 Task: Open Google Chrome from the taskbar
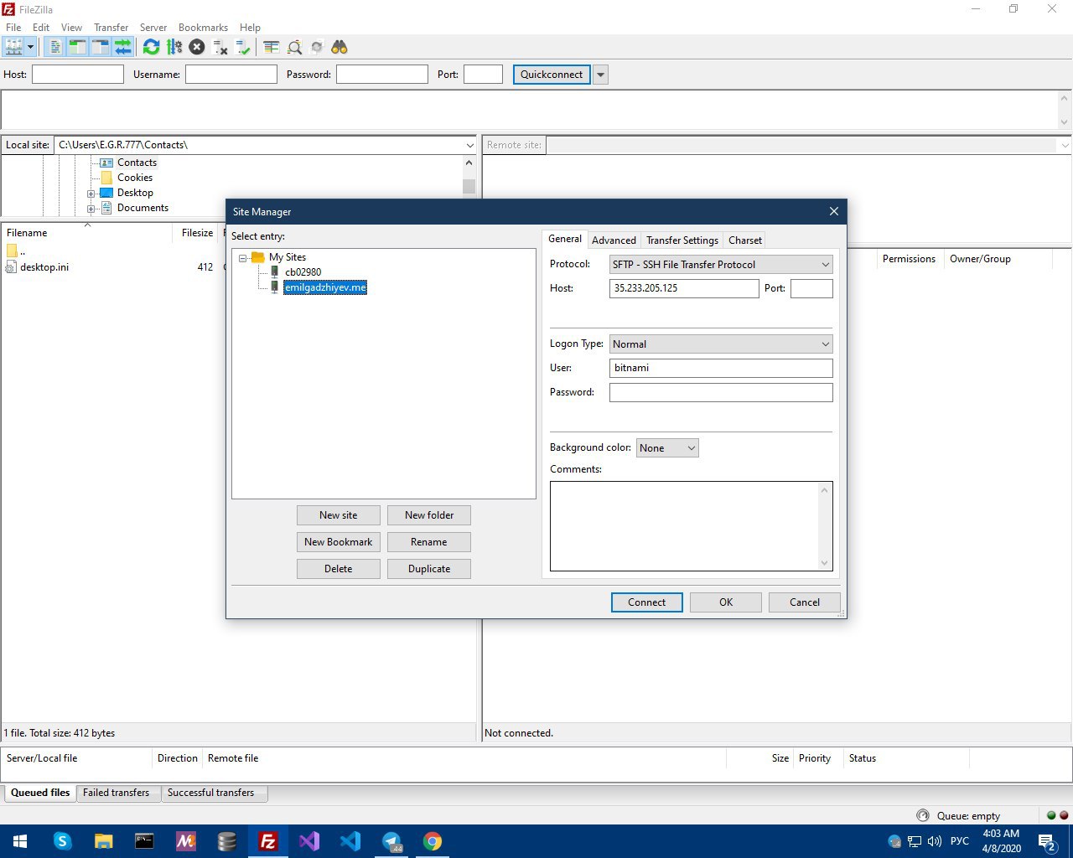point(433,841)
